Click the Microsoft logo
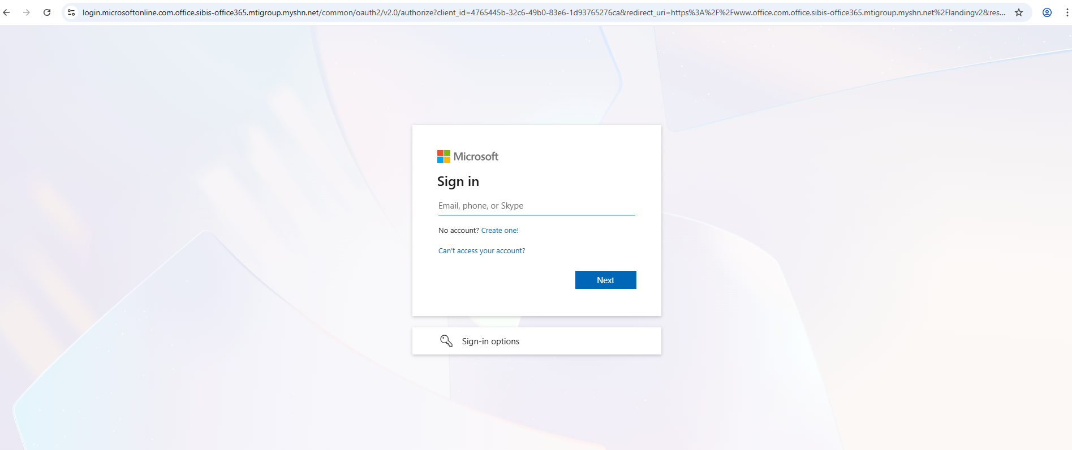This screenshot has width=1072, height=450. coord(468,157)
